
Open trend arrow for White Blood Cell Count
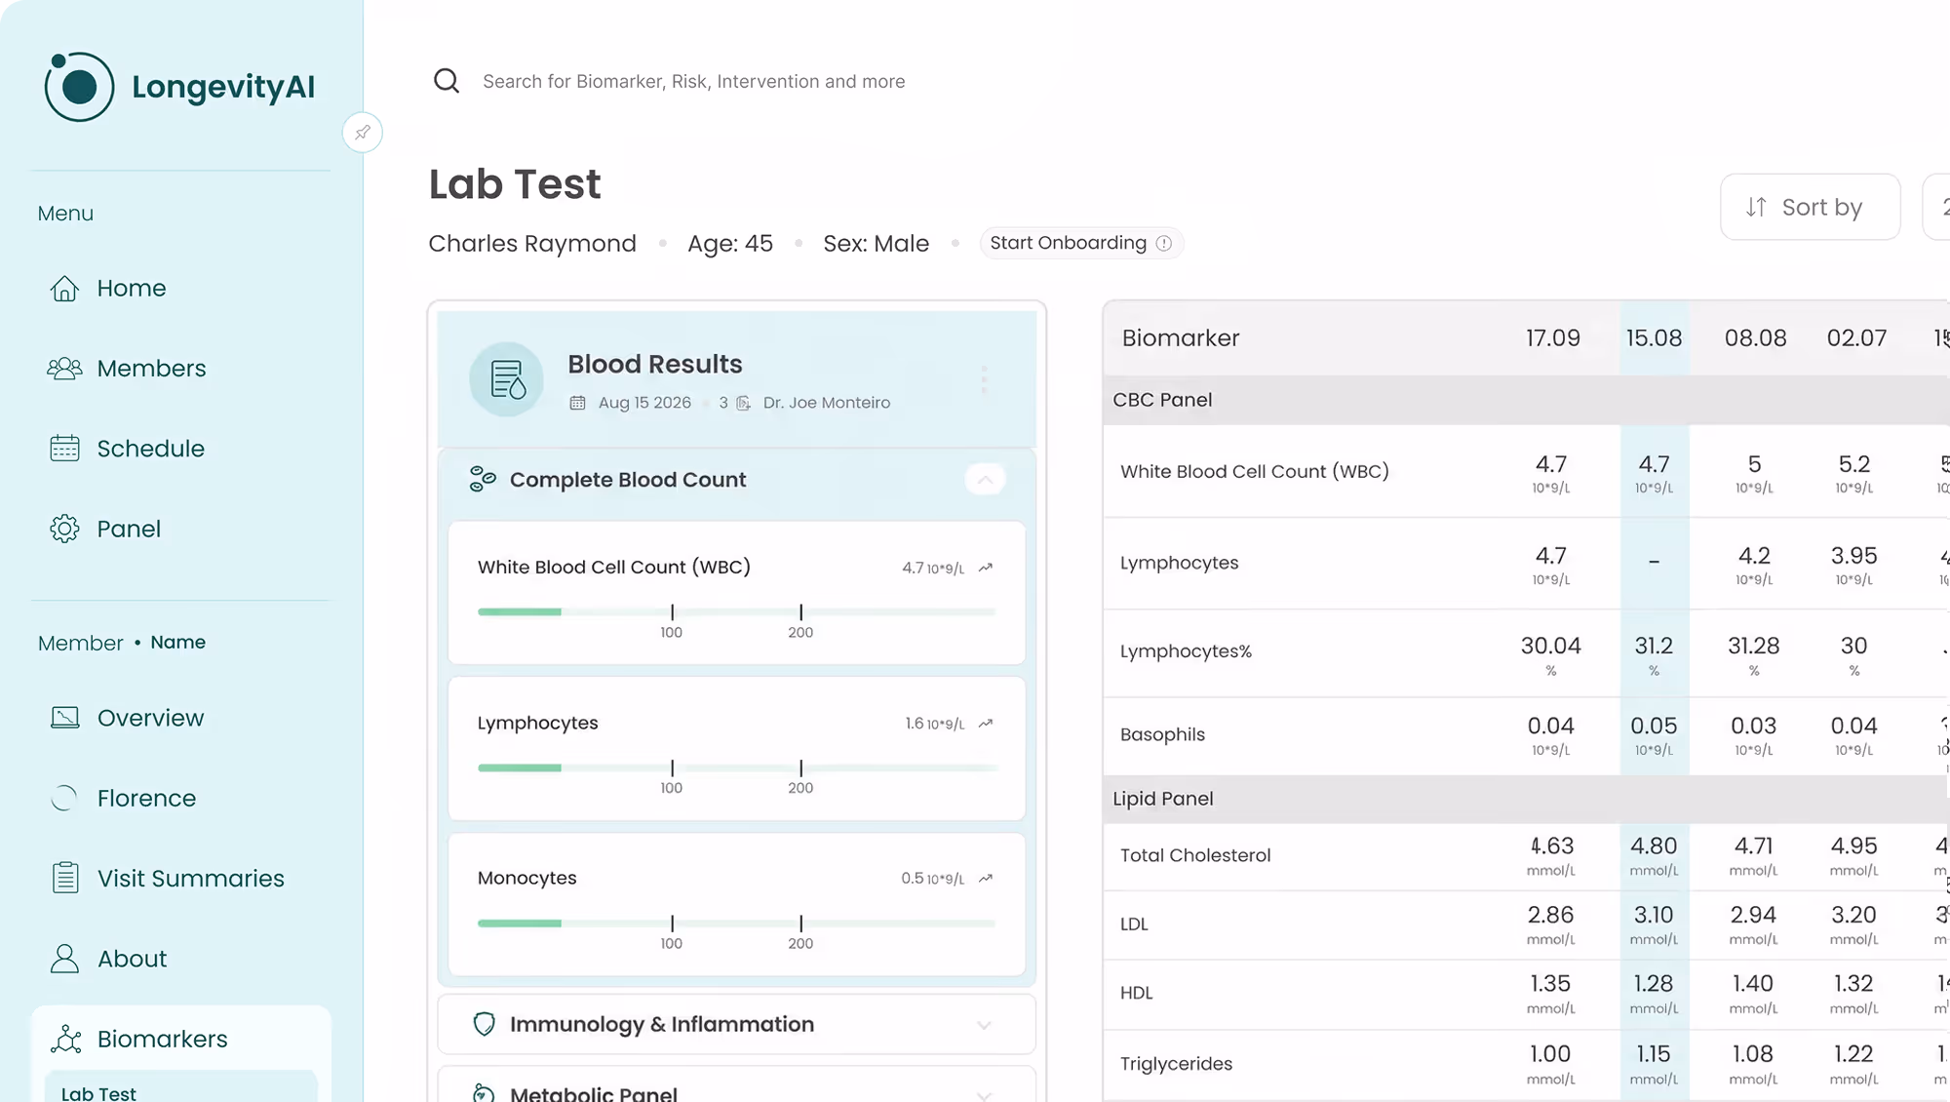pyautogui.click(x=986, y=568)
